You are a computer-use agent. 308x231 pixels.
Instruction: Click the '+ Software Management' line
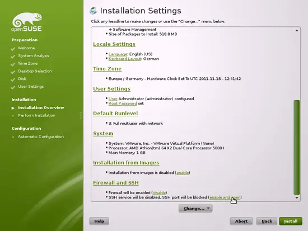coord(133,30)
